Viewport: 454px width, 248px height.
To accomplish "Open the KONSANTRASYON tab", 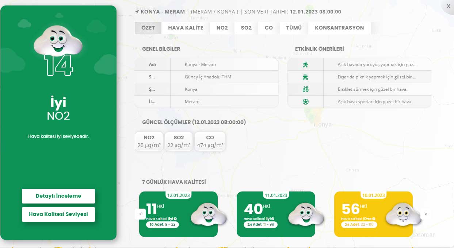I will (339, 28).
